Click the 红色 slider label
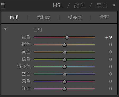Viewport: 119px width, 97px height. (26, 37)
